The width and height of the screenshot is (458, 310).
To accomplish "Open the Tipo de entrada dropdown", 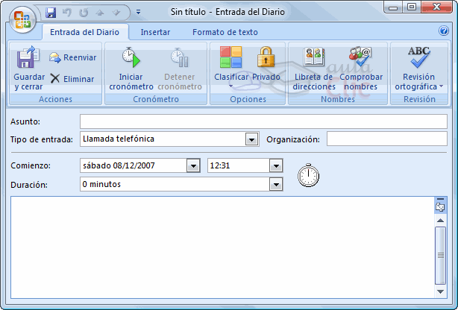I will click(251, 139).
